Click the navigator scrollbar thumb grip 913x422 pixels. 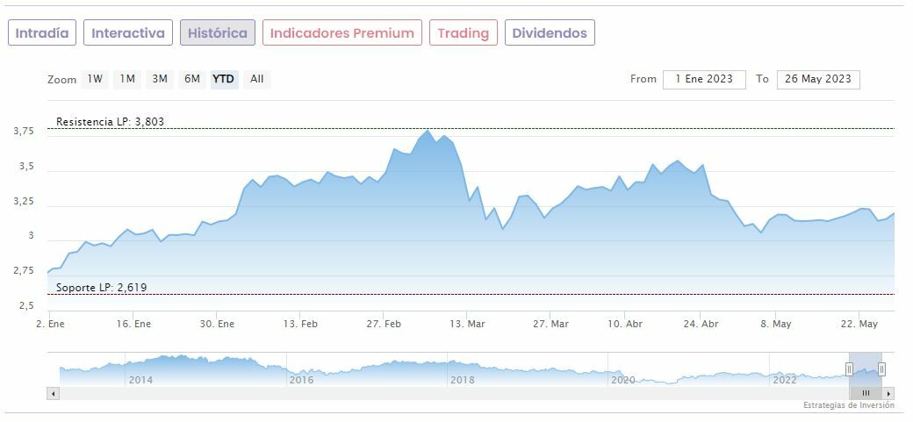pos(866,394)
